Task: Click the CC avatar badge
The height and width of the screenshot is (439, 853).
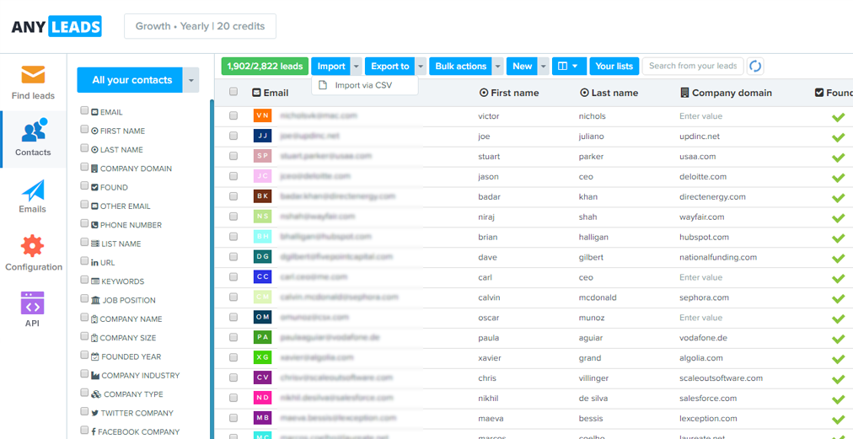Action: tap(262, 277)
